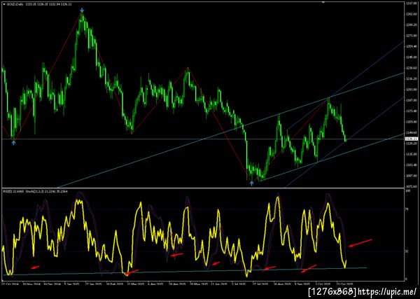Click the GOLD,Daily chart title text
Viewport: 420px width, 299px height.
tap(13, 5)
